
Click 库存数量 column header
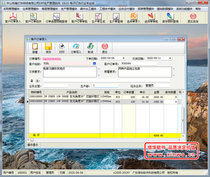tap(171, 92)
